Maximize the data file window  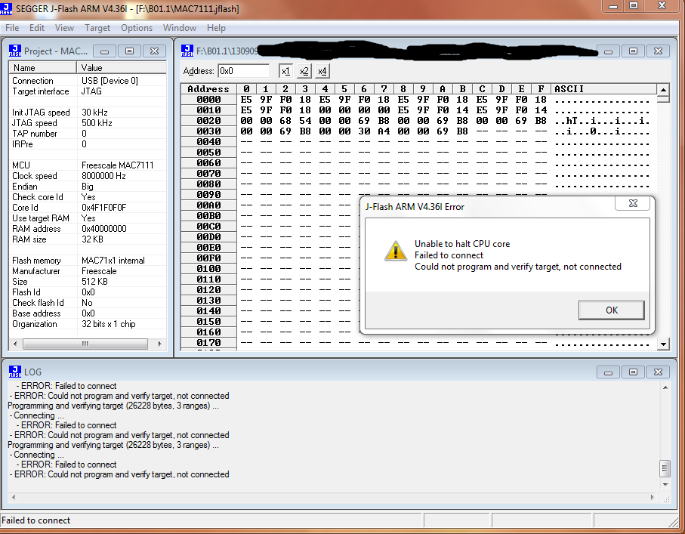633,51
